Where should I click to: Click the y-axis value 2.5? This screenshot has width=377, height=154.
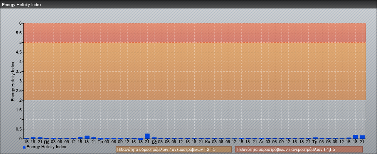[19, 90]
